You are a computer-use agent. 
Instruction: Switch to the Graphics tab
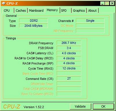[x=79, y=10]
